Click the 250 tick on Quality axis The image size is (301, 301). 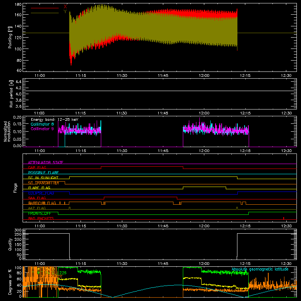click(18, 234)
